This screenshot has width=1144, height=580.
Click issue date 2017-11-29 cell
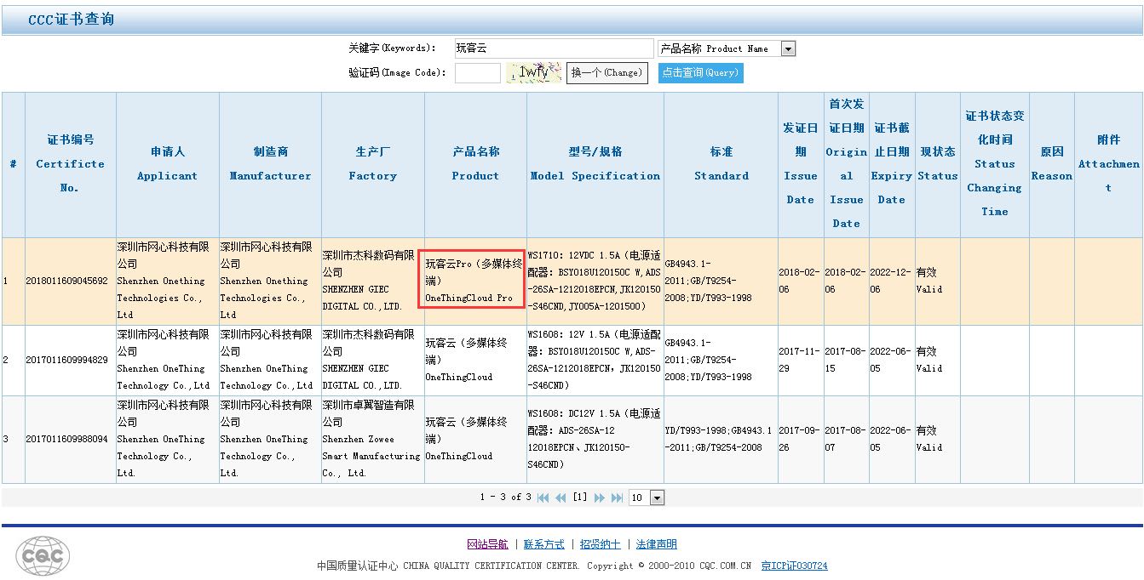point(801,360)
